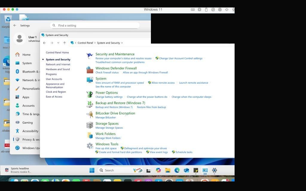Click the Control Panel address bar icon
The height and width of the screenshot is (191, 306).
pyautogui.click(x=72, y=43)
